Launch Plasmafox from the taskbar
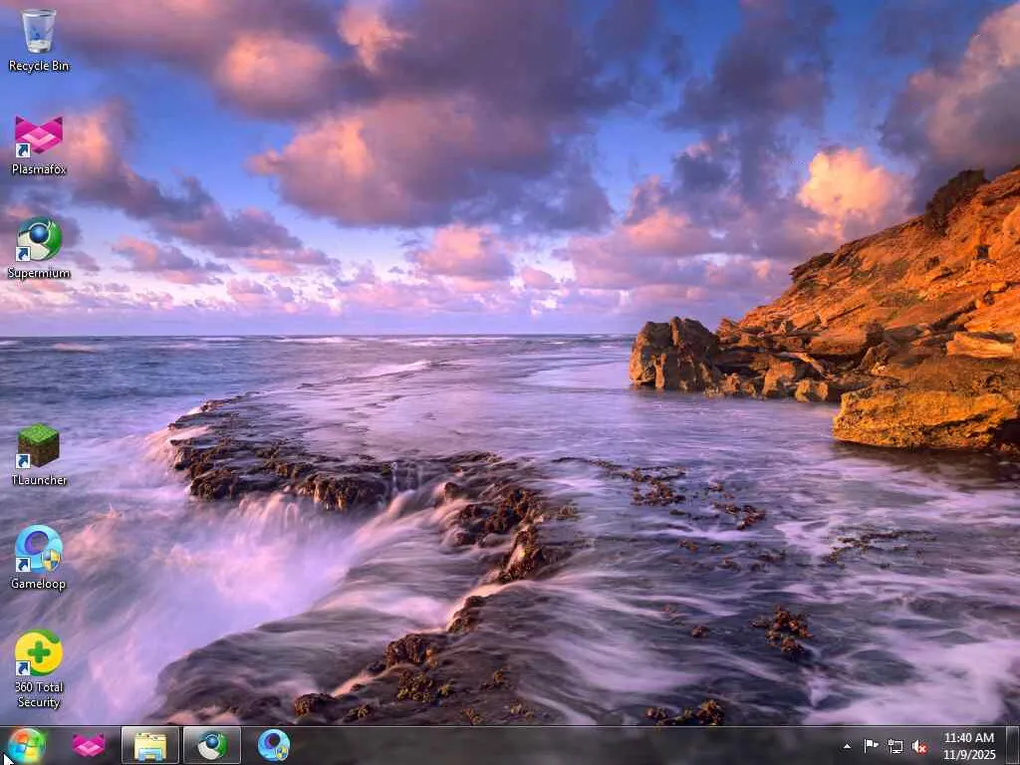1020x765 pixels. [89, 745]
